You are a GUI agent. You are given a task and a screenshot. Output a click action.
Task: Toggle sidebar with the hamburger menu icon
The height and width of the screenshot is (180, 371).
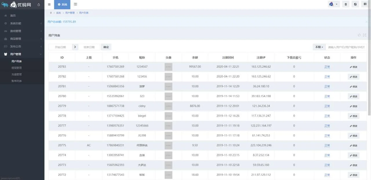49,4
